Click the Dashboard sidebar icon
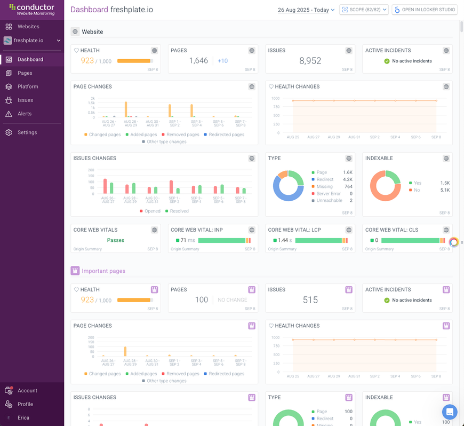This screenshot has width=464, height=426. pyautogui.click(x=9, y=60)
